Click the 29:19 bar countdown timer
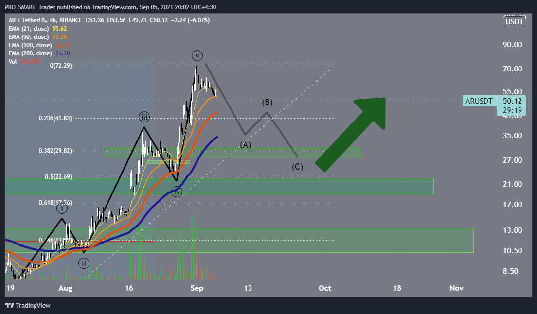Image resolution: width=537 pixels, height=314 pixels. [512, 110]
